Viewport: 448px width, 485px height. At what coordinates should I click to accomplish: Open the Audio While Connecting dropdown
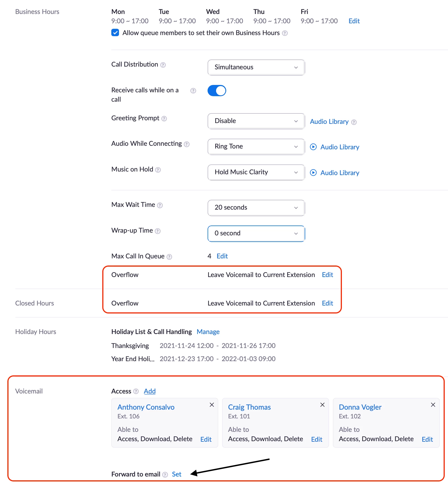256,147
